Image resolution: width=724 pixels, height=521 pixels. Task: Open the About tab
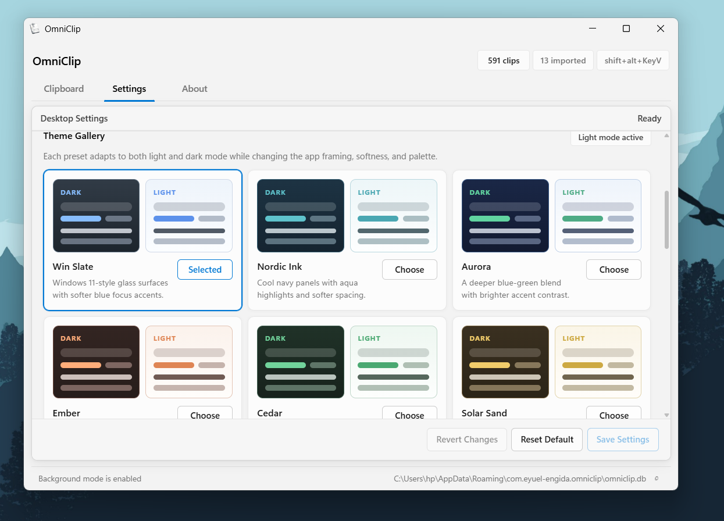point(194,89)
